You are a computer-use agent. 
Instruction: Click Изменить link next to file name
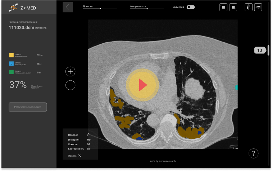click(41, 28)
